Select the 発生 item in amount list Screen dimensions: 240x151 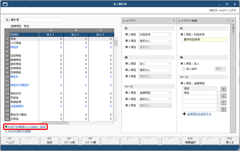199,93
